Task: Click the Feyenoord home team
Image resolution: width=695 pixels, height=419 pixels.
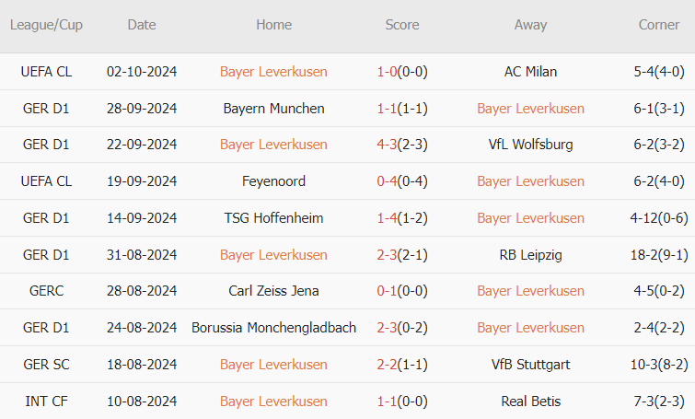Action: [273, 181]
